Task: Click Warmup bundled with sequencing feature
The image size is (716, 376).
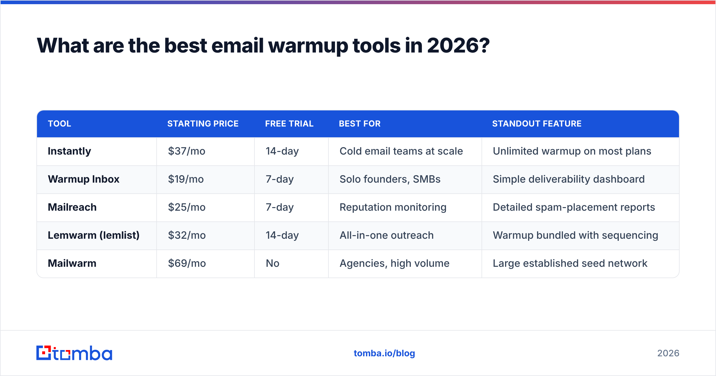Action: (575, 235)
